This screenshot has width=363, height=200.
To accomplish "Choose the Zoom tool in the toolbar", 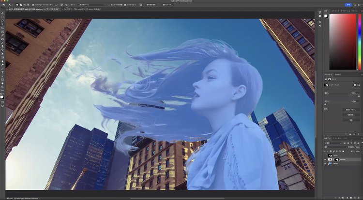I will click(x=2, y=87).
